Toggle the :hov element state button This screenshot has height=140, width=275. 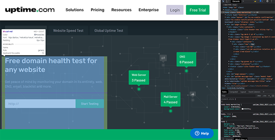pos(259,96)
